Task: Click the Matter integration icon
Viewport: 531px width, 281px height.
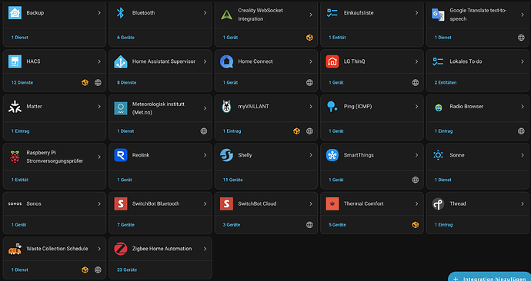Action: click(x=15, y=107)
